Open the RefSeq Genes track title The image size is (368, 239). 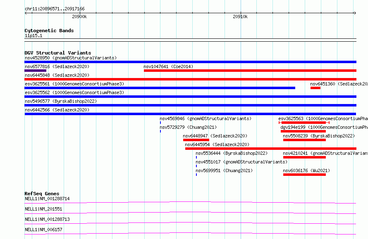point(42,194)
